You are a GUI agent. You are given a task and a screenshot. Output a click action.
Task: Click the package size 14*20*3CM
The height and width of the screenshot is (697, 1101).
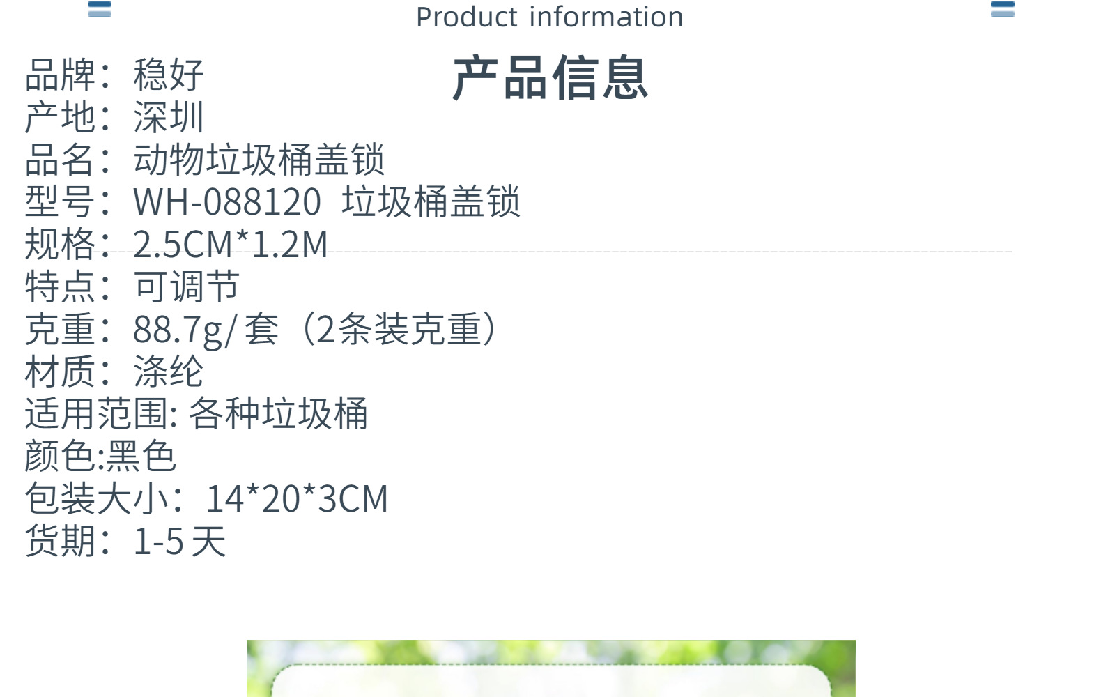click(297, 499)
